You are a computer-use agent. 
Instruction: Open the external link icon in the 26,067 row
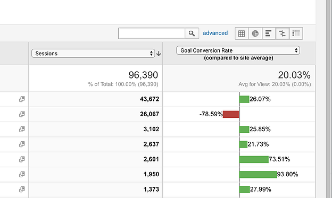tap(22, 114)
